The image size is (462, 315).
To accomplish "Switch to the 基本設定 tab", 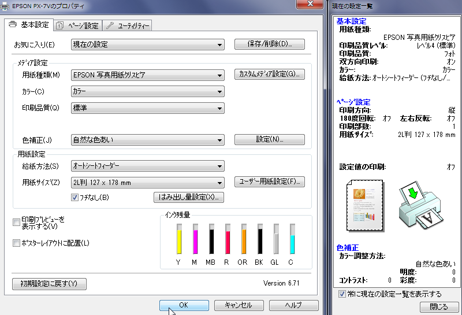I will coord(29,25).
